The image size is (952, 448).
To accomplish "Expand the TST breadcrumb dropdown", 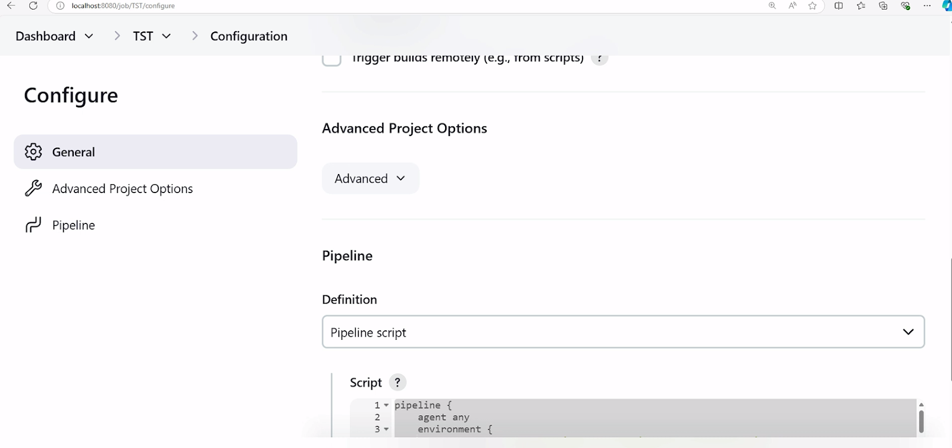I will (x=167, y=36).
